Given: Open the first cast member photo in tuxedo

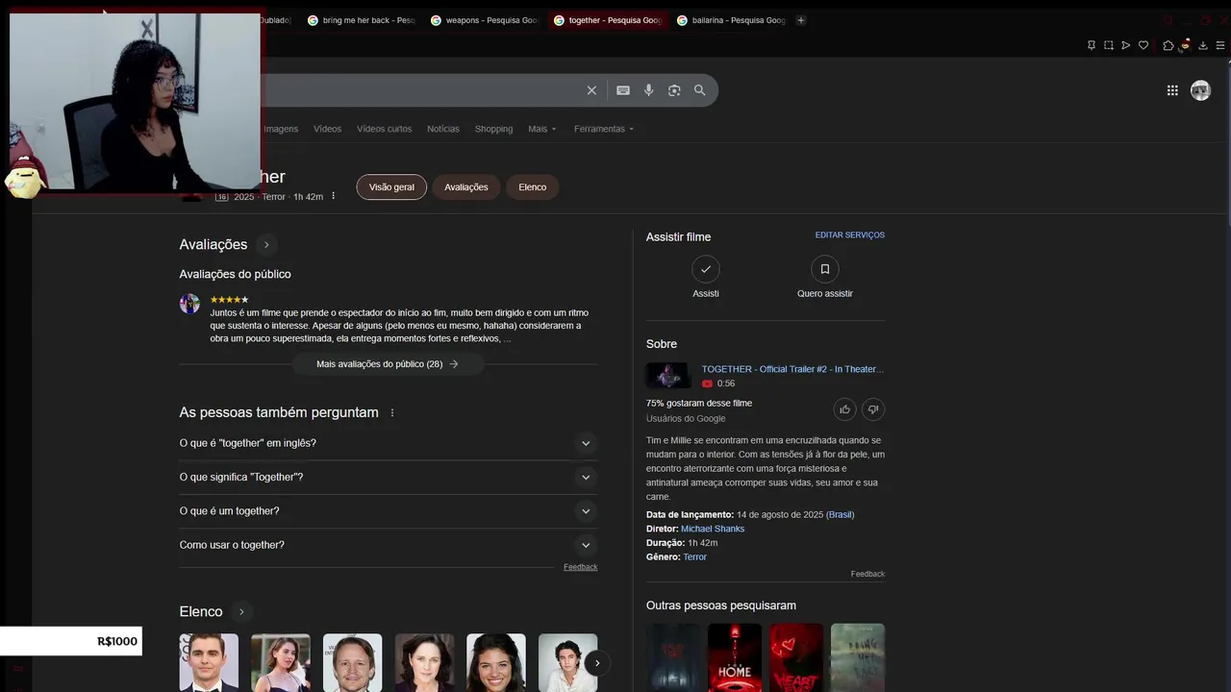Looking at the screenshot, I should click(209, 662).
